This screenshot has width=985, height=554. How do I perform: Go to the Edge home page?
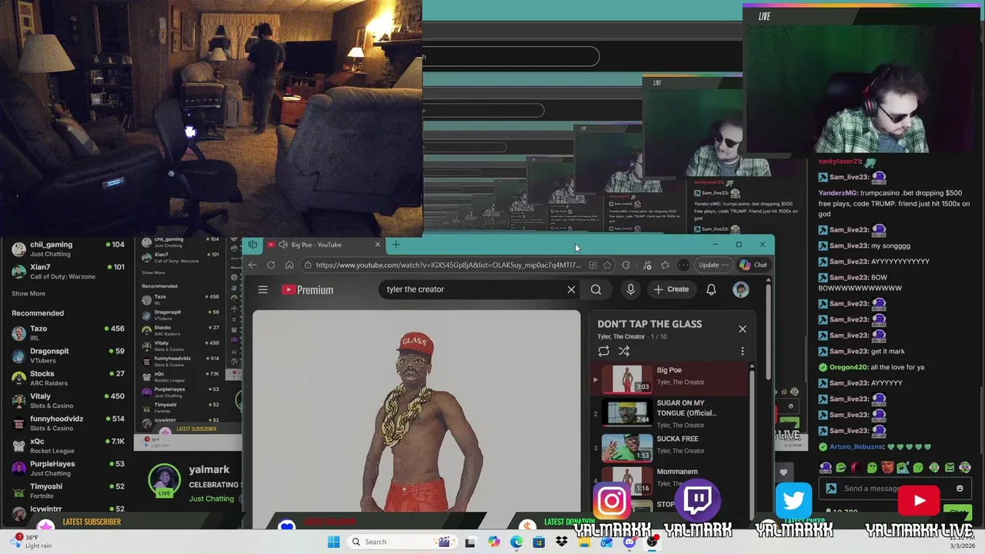[289, 265]
